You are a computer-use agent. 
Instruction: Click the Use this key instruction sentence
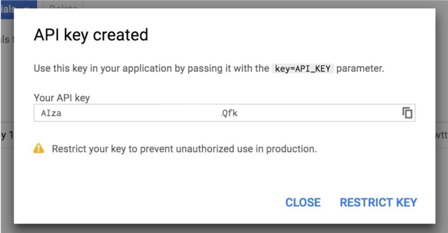tap(209, 69)
